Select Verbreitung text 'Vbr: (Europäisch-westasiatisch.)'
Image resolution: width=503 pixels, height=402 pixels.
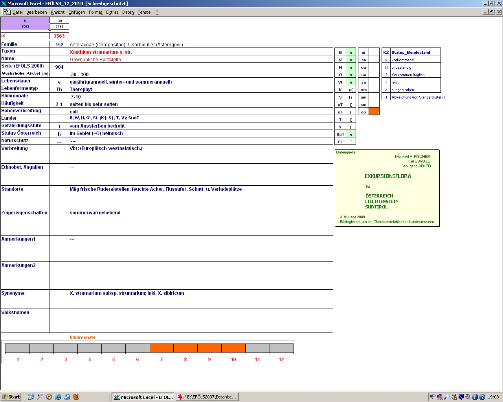point(106,148)
